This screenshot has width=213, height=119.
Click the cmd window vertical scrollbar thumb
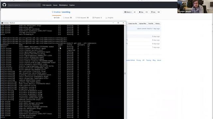tap(125, 73)
